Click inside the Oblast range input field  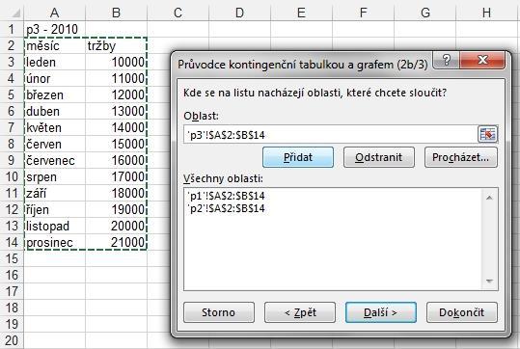[x=330, y=135]
